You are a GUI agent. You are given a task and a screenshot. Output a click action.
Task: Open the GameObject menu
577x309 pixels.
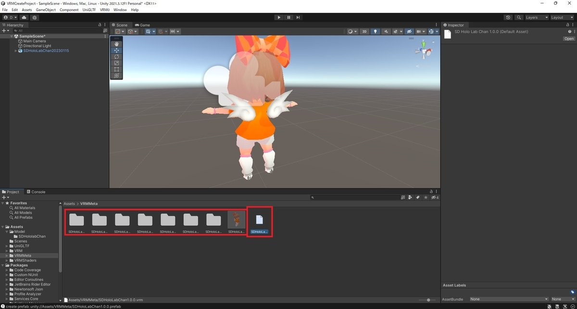click(x=46, y=10)
